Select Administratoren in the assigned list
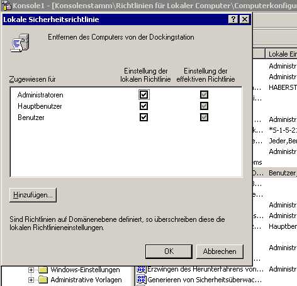 tap(40, 95)
